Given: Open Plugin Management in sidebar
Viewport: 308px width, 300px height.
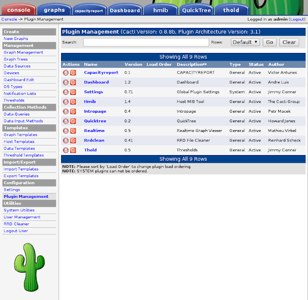Looking at the screenshot, I should pyautogui.click(x=26, y=196).
